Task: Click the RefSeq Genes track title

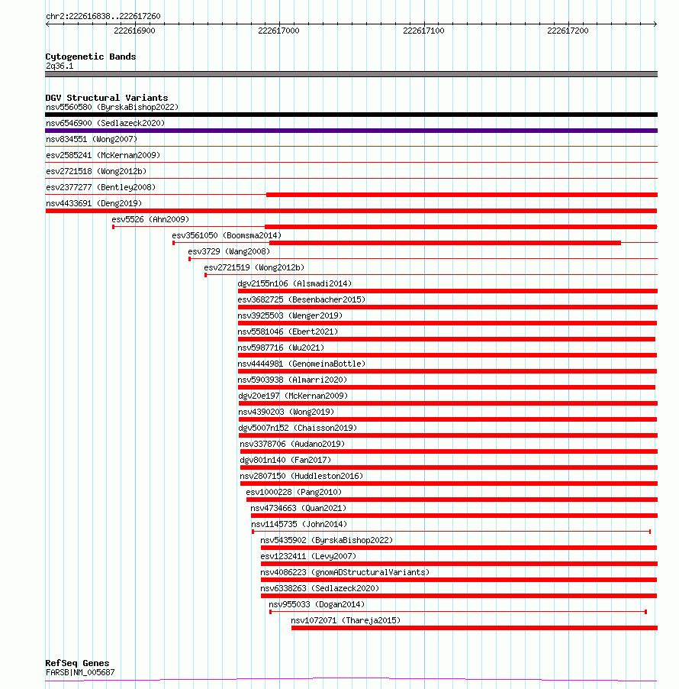Action: (x=77, y=663)
